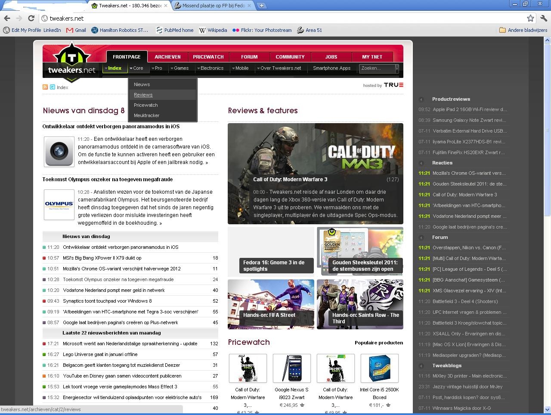Click the page scrollbar down arrow
The image size is (551, 415).
point(548,409)
